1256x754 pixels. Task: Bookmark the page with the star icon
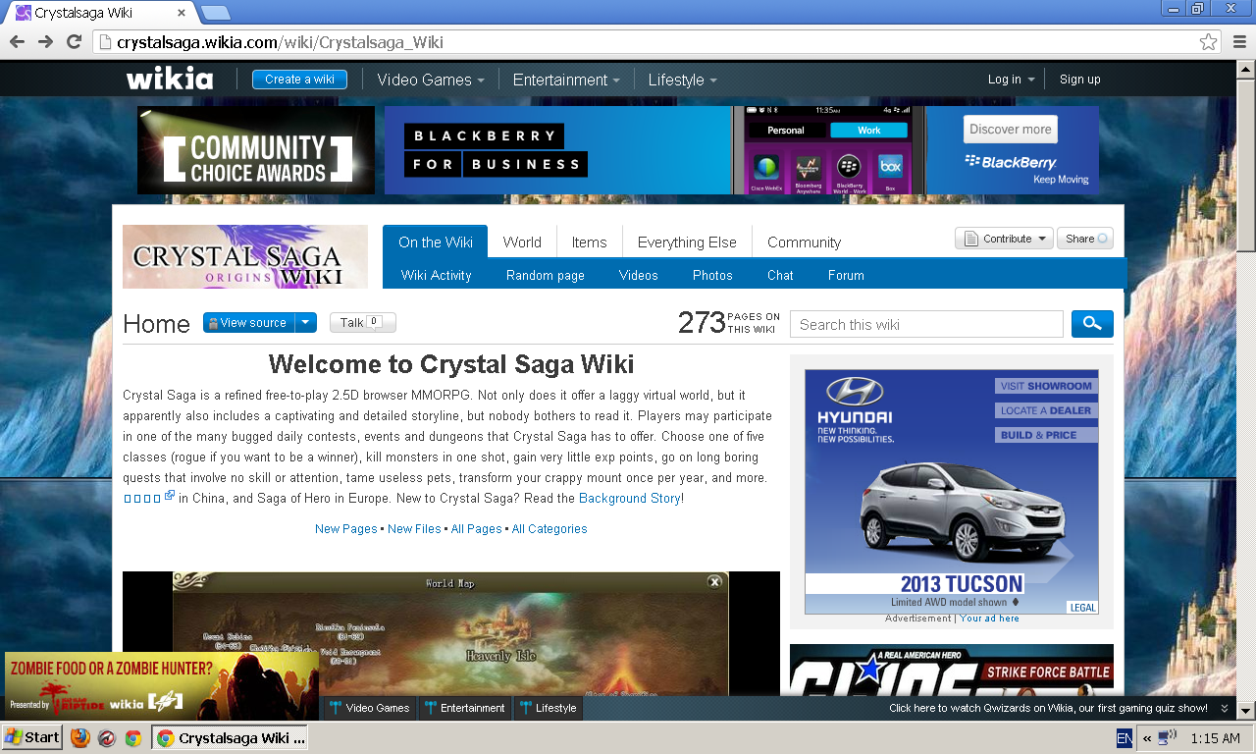point(1208,42)
